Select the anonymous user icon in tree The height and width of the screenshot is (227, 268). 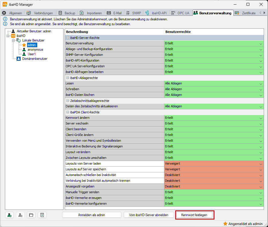tap(24, 50)
